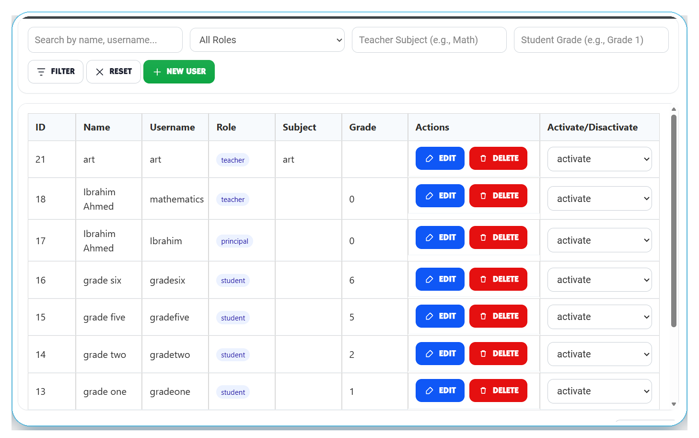Click trash icon in gradesix row Delete button

tap(483, 279)
